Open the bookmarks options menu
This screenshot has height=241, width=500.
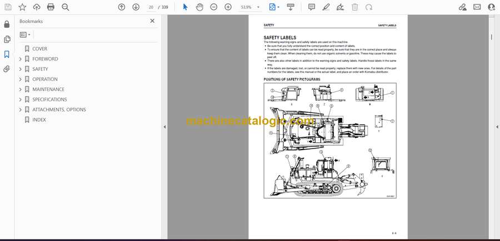pyautogui.click(x=25, y=35)
